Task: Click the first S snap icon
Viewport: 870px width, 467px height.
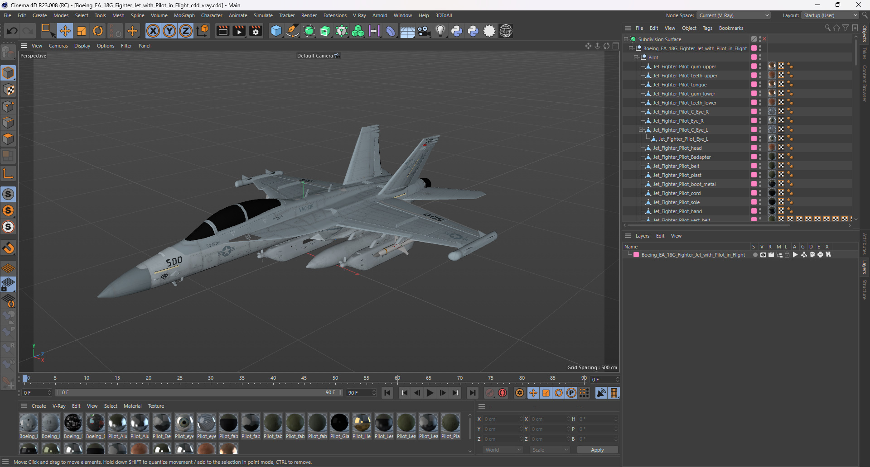Action: (x=8, y=194)
